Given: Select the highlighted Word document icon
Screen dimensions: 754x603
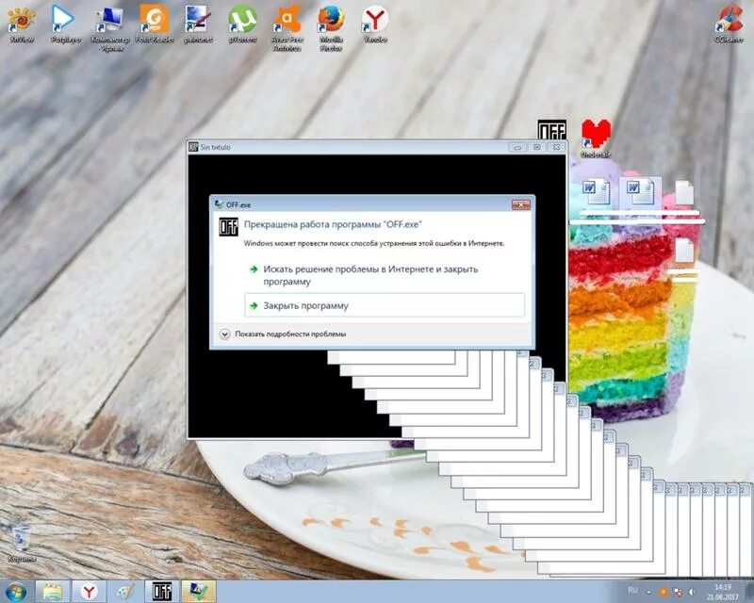Looking at the screenshot, I should pos(640,192).
